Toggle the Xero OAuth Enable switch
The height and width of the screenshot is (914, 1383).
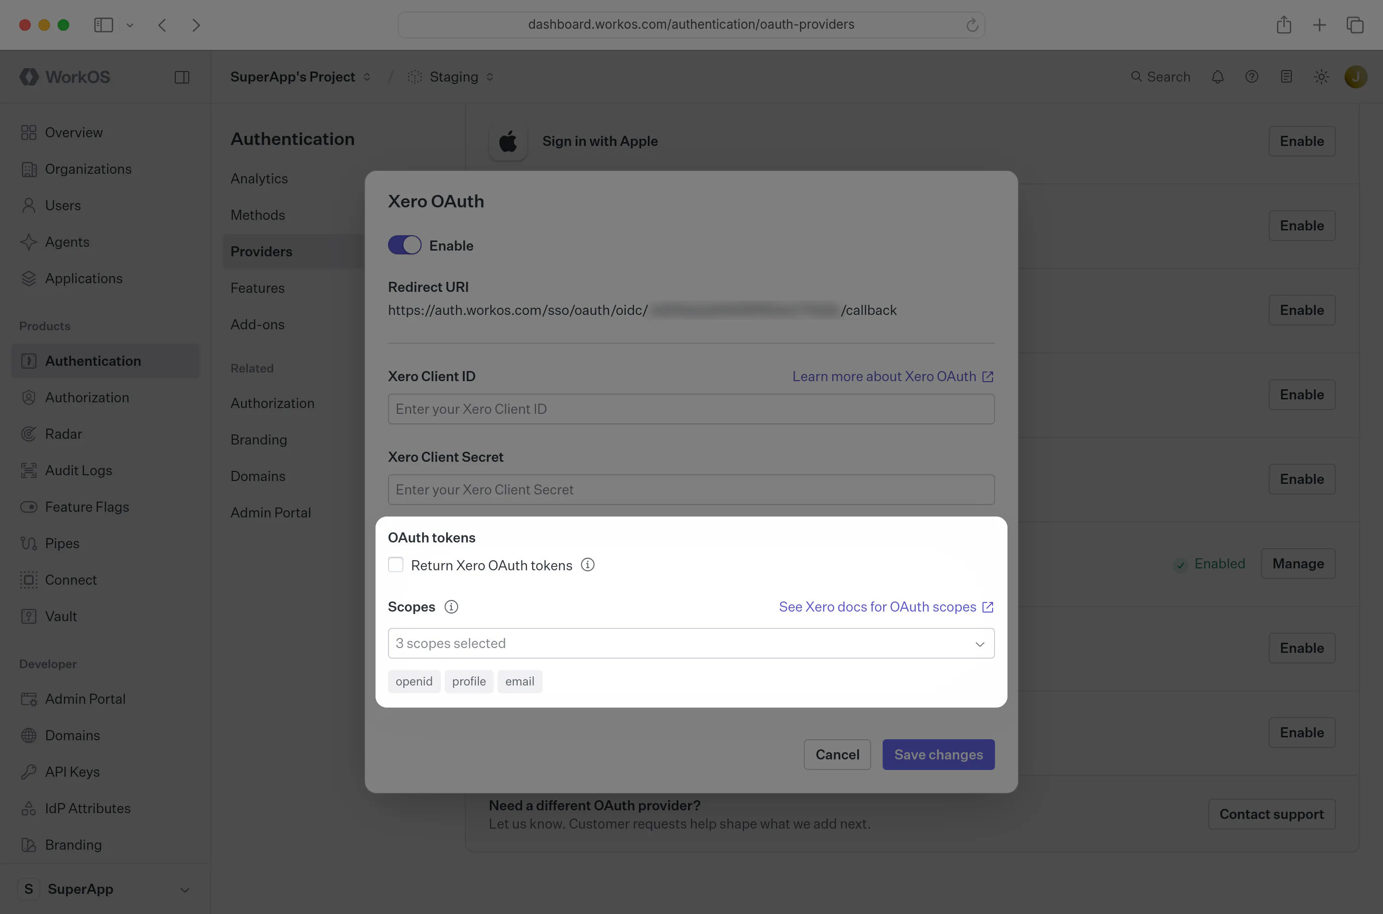405,245
